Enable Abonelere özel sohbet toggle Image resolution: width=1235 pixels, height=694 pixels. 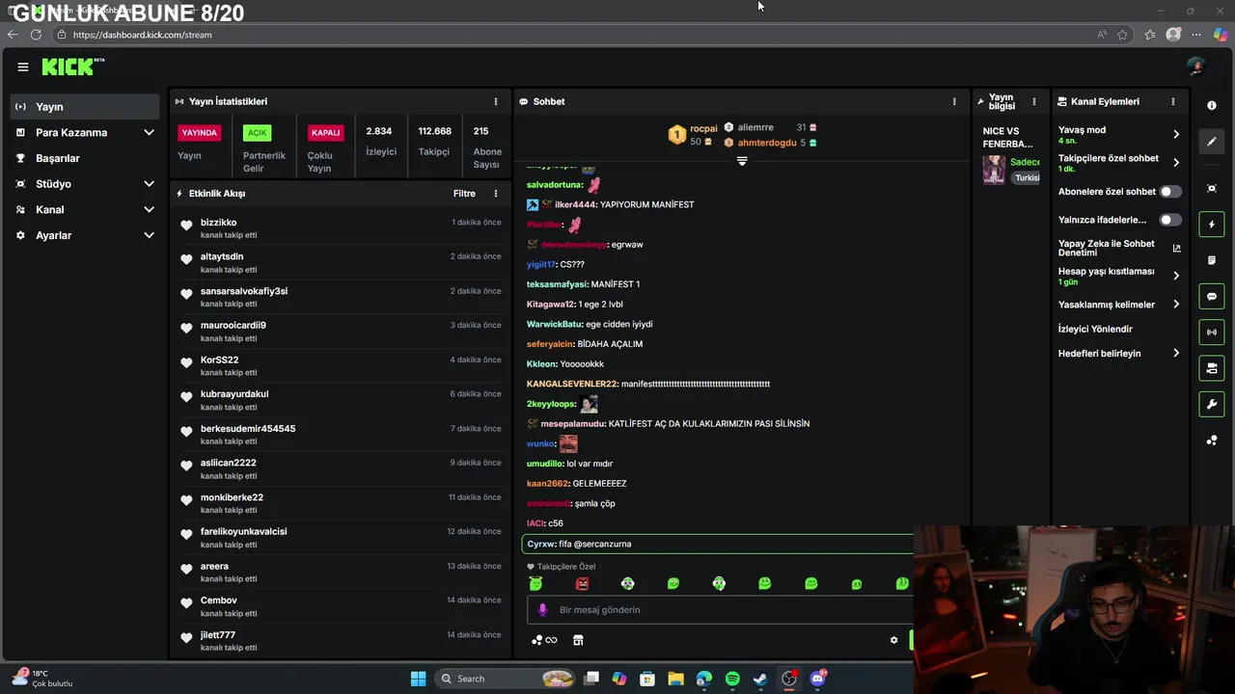point(1169,192)
